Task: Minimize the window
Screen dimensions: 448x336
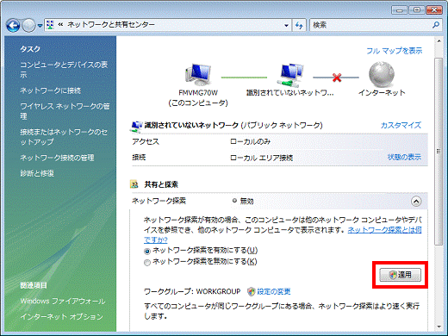Action: click(400, 10)
